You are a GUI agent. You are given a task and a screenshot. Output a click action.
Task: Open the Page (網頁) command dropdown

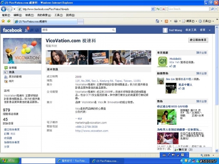[190, 21]
